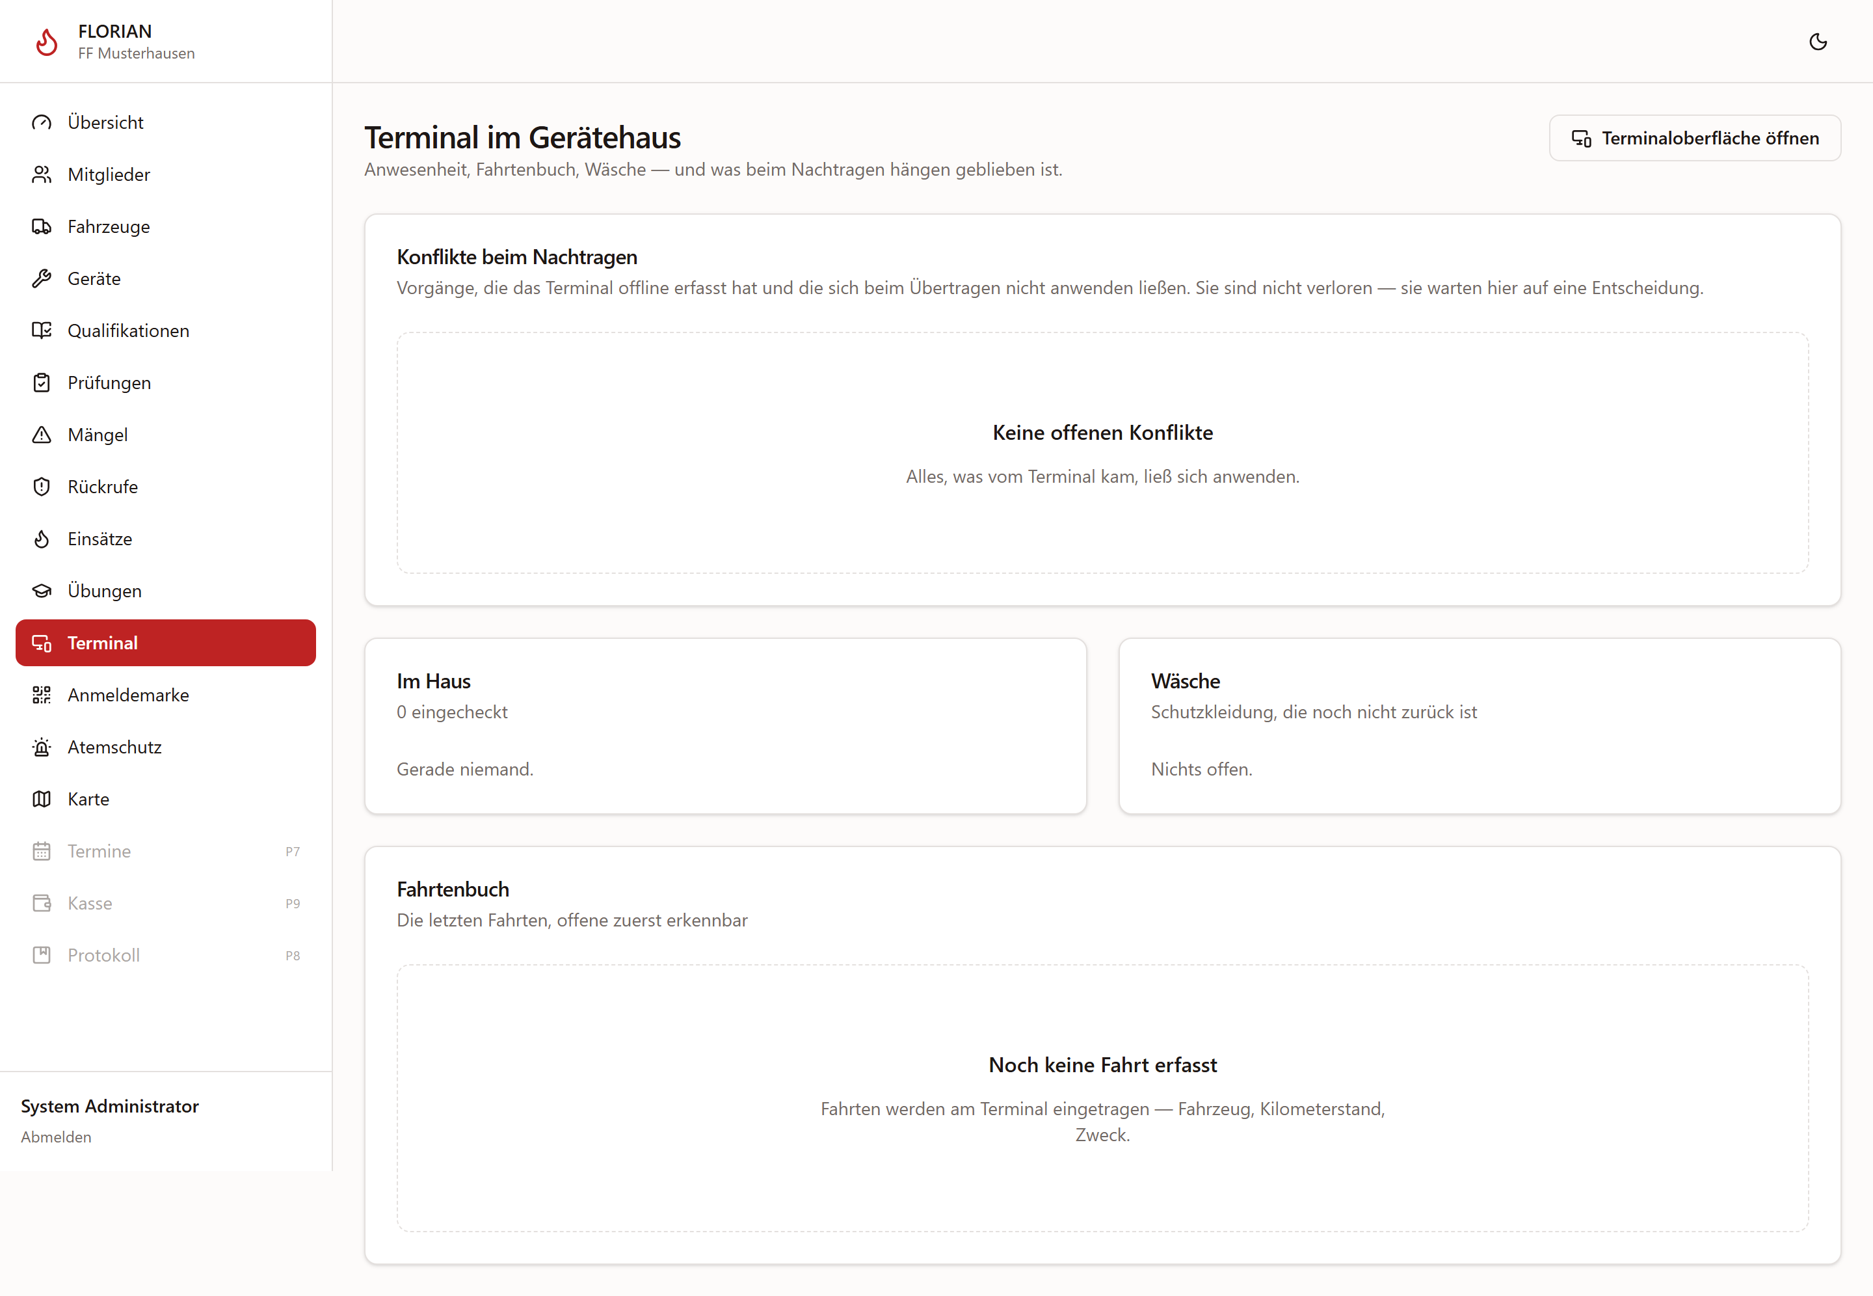Click the Geräte wrench icon
This screenshot has height=1296, width=1873.
pyautogui.click(x=42, y=278)
